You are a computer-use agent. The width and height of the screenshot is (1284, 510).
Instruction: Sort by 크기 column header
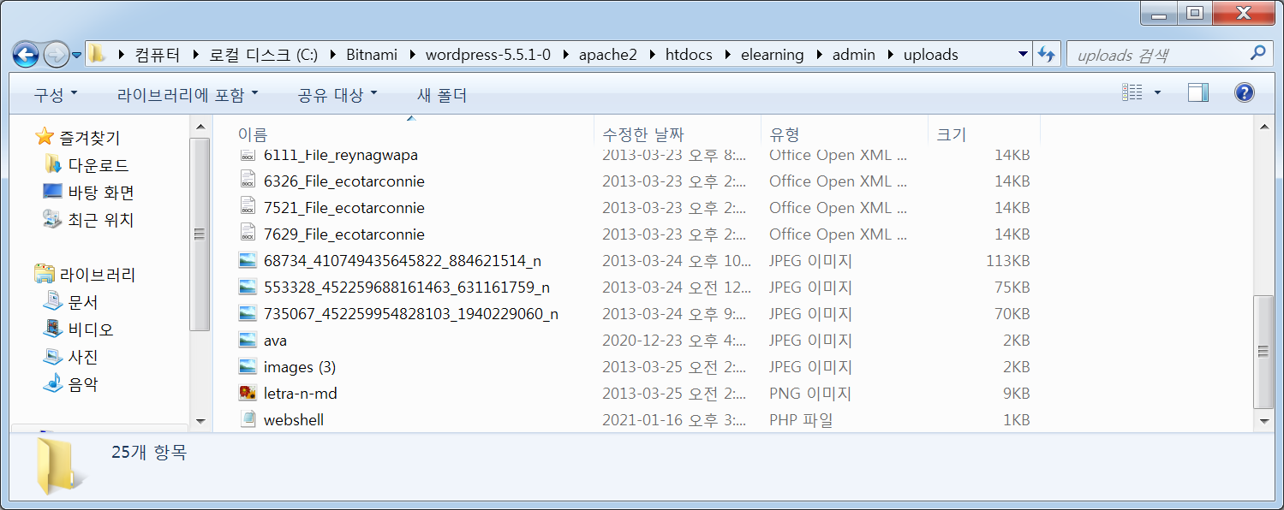[952, 134]
